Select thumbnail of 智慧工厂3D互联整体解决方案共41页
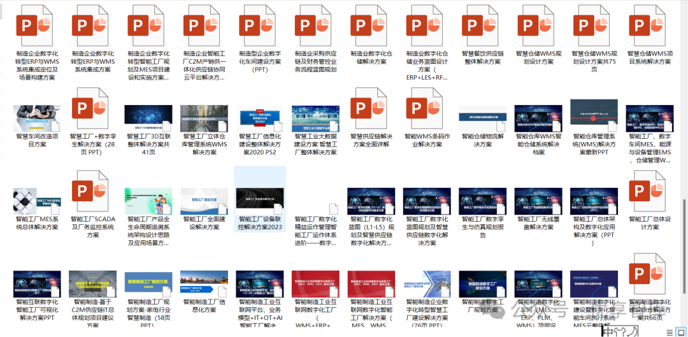The height and width of the screenshot is (337, 688). coord(148,118)
